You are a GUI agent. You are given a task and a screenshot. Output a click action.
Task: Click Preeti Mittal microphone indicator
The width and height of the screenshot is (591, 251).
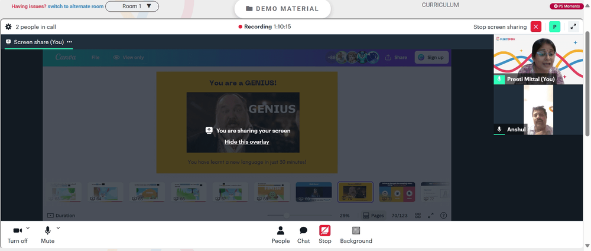[499, 79]
